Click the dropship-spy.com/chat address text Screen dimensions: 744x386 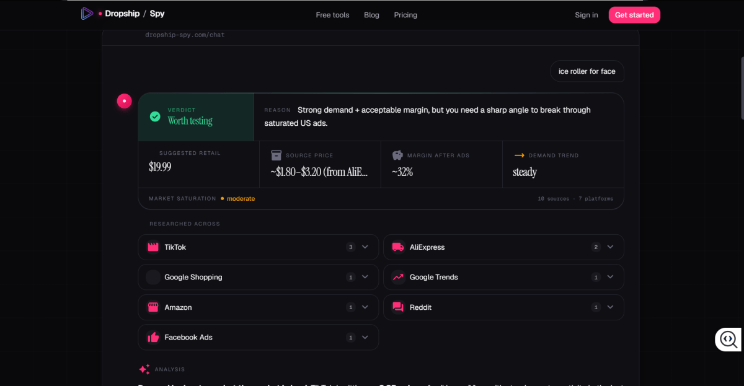185,35
